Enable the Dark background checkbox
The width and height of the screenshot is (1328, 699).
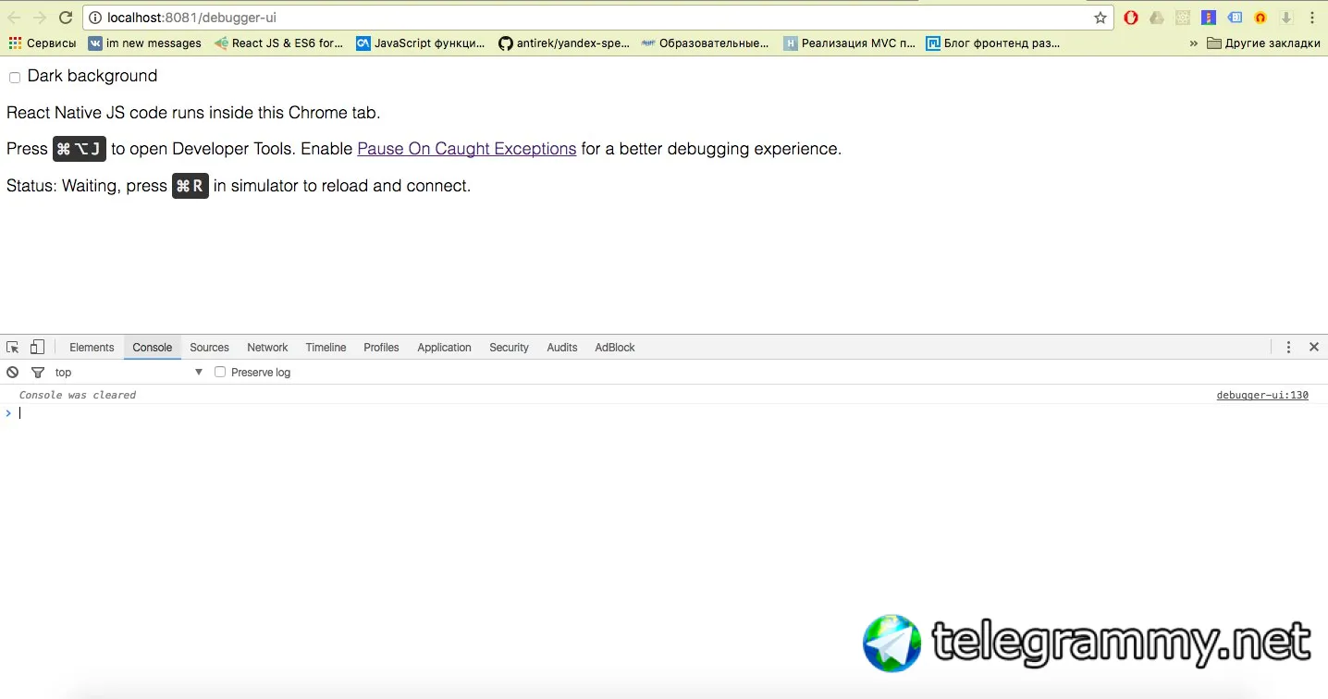pos(15,78)
